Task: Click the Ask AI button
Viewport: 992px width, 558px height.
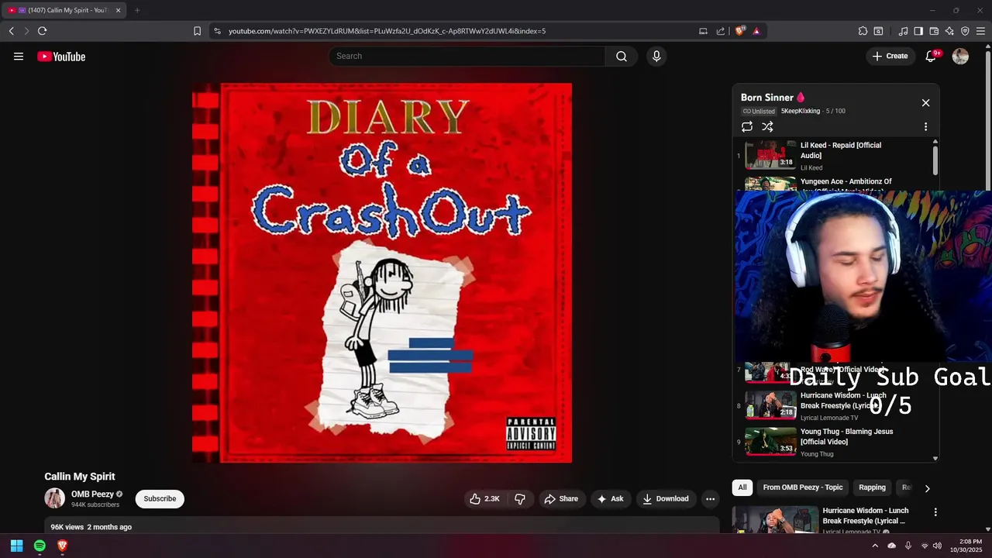Action: 610,498
